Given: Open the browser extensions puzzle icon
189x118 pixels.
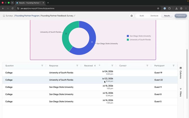Looking at the screenshot, I should click(x=170, y=8).
